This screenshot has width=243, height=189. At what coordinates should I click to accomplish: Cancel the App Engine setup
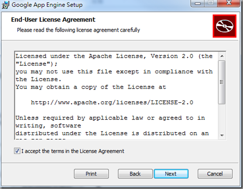point(215,174)
